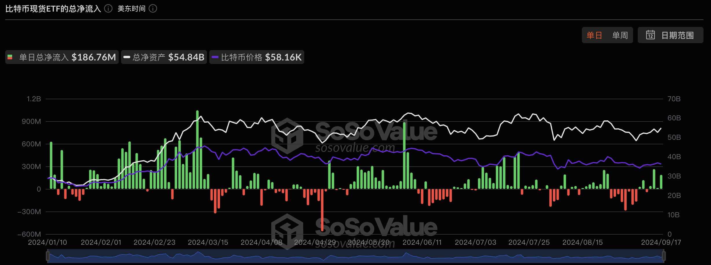The height and width of the screenshot is (265, 711).
Task: Click the 美东时间 timezone label
Action: (131, 9)
